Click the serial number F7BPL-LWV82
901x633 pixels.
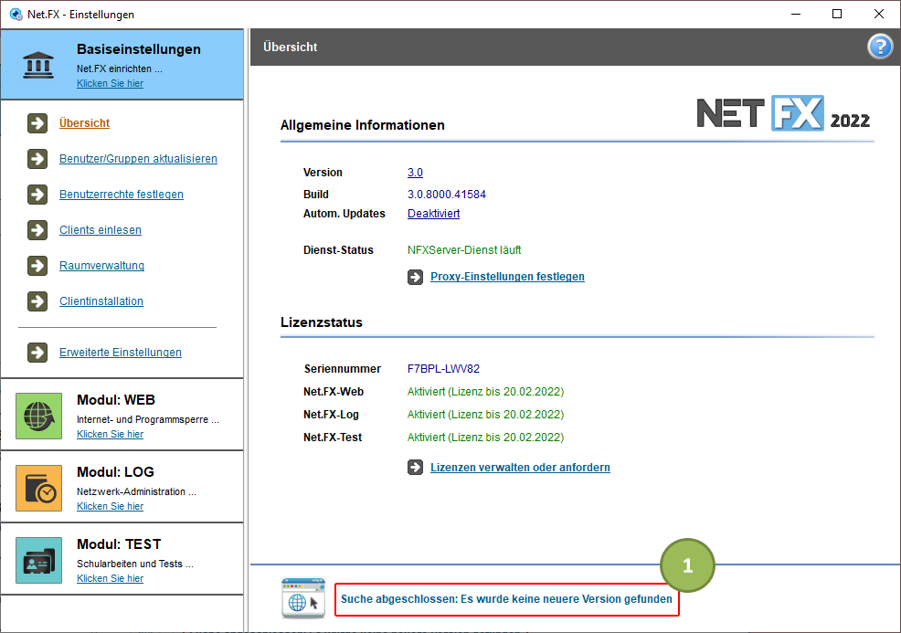coord(443,369)
